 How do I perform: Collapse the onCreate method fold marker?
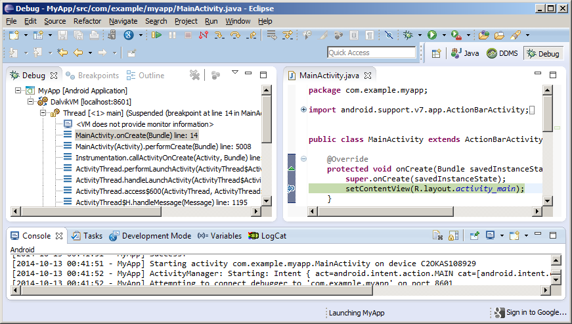(303, 159)
